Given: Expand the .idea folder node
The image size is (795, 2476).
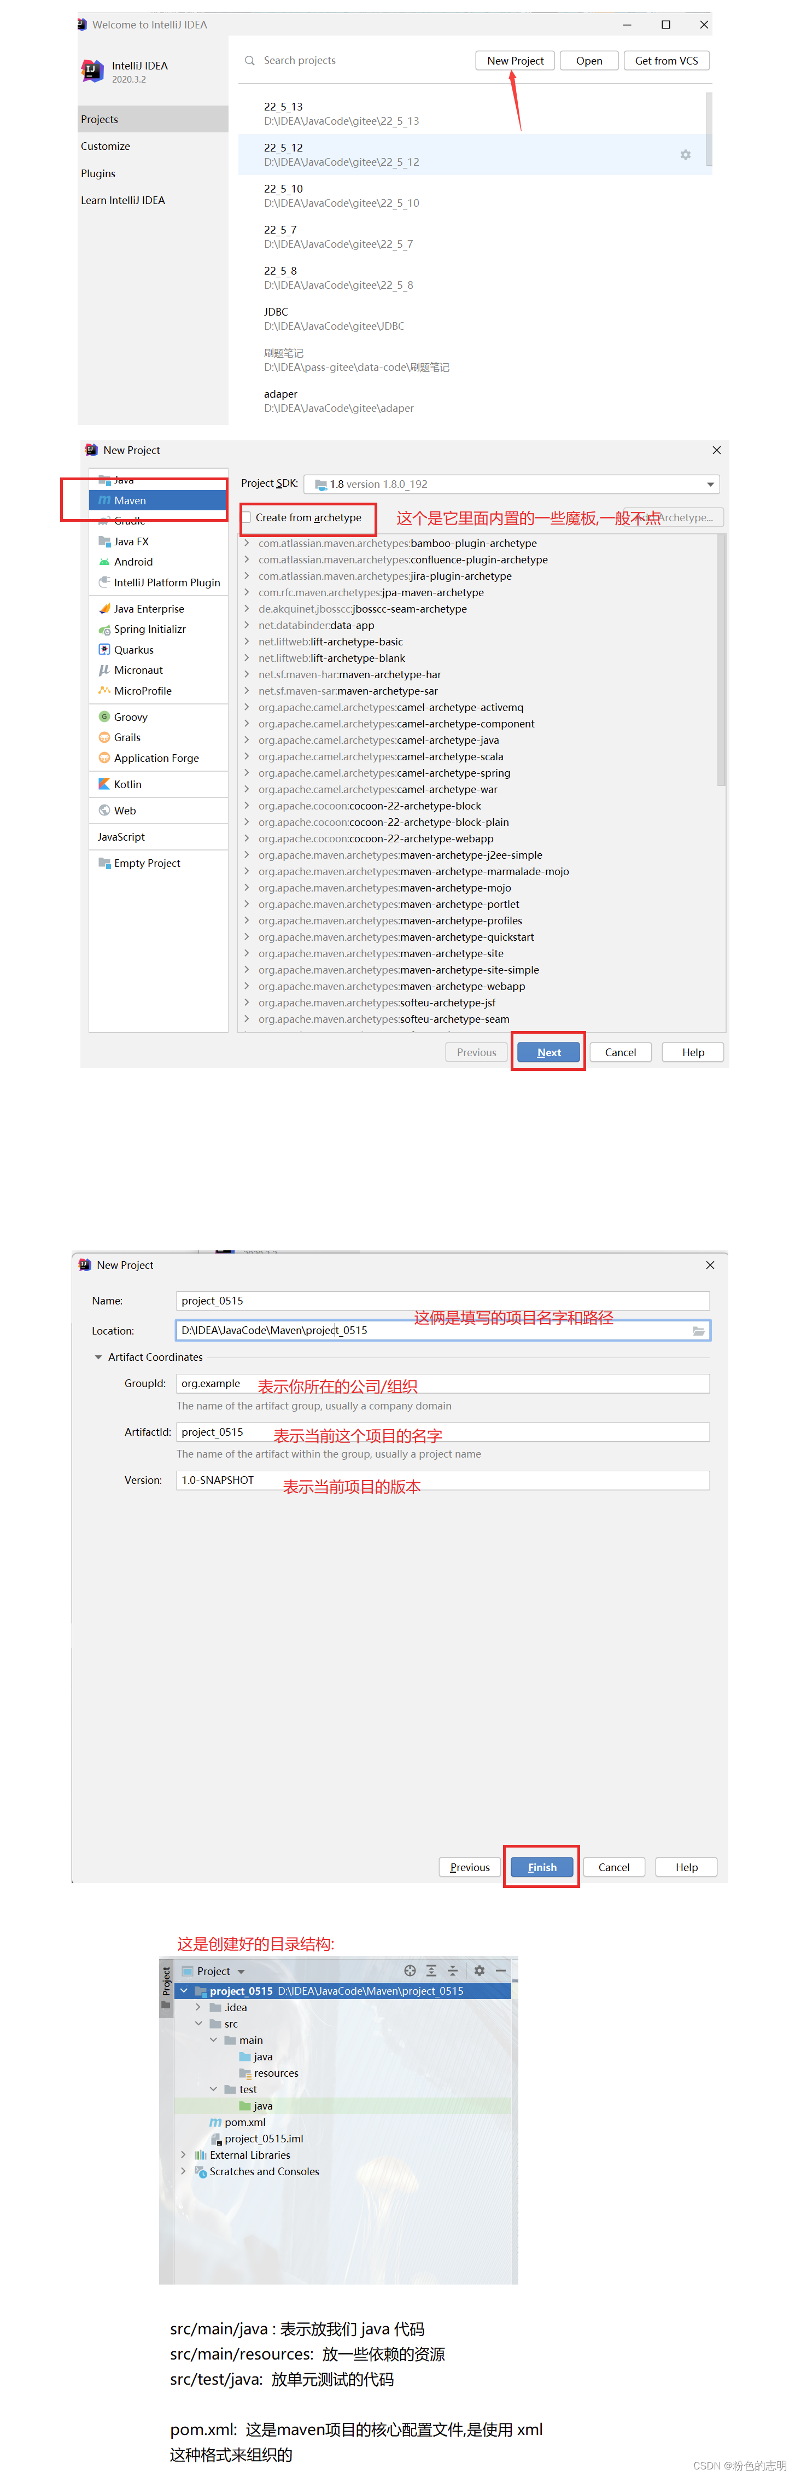Looking at the screenshot, I should (x=198, y=2007).
